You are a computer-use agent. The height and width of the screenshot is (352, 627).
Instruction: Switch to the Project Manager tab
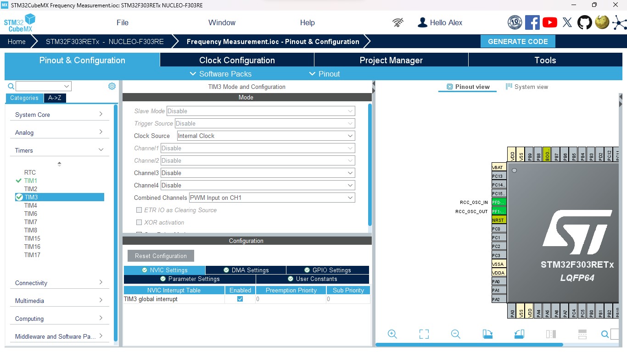click(391, 60)
